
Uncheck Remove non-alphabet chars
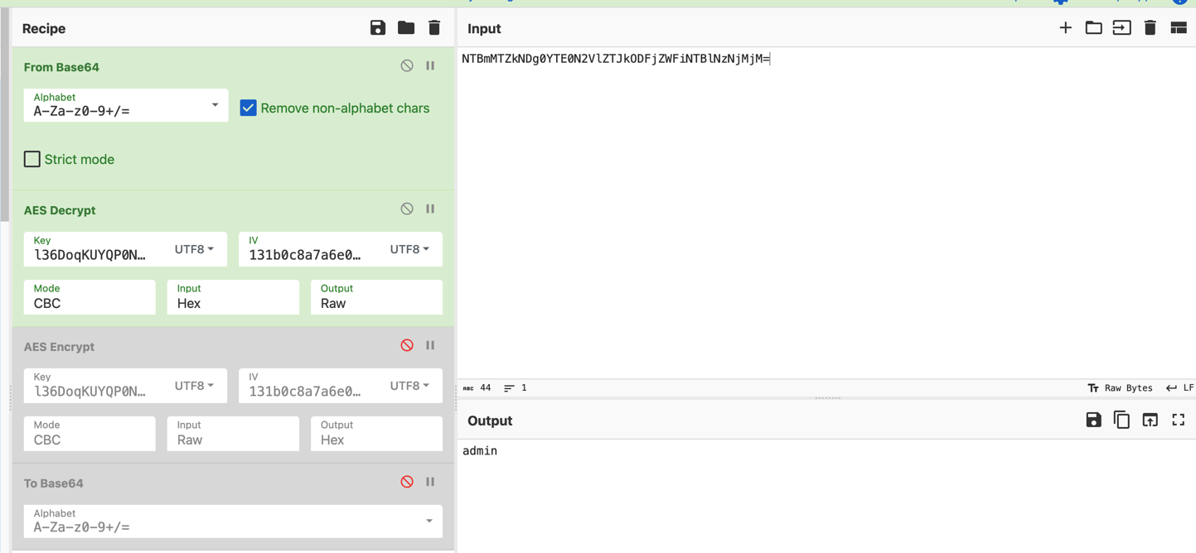248,108
